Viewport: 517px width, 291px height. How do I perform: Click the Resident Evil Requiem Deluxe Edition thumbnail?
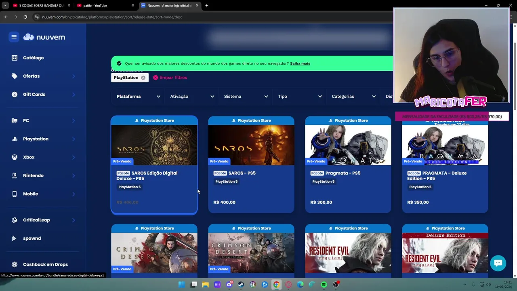(x=445, y=253)
